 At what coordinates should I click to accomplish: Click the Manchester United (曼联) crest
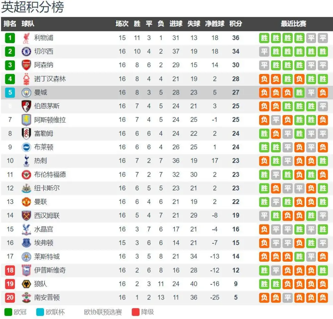coord(26,202)
